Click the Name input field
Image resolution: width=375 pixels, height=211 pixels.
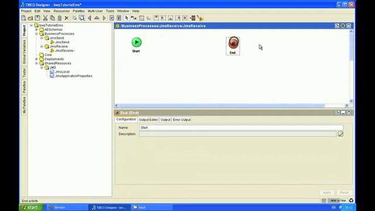click(241, 128)
